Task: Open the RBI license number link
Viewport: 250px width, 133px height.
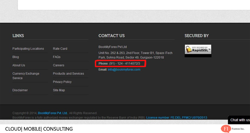Action: pos(177,118)
